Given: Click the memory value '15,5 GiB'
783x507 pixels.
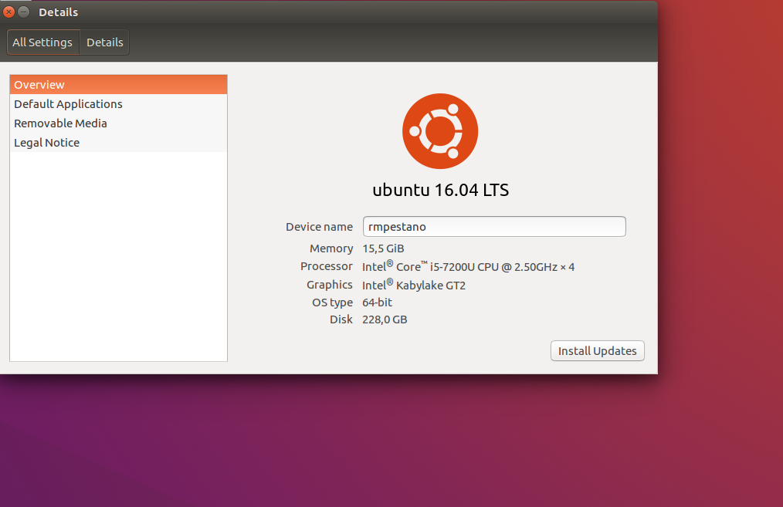Looking at the screenshot, I should coord(383,248).
